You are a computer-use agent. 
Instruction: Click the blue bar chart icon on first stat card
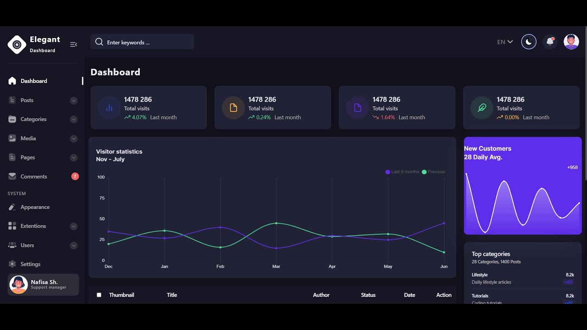[x=109, y=108]
